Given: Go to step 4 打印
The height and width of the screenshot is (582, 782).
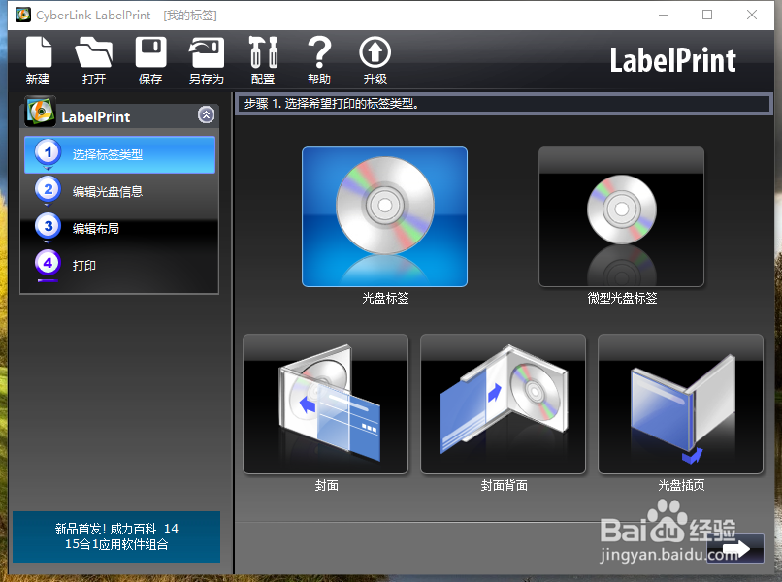Looking at the screenshot, I should [119, 266].
